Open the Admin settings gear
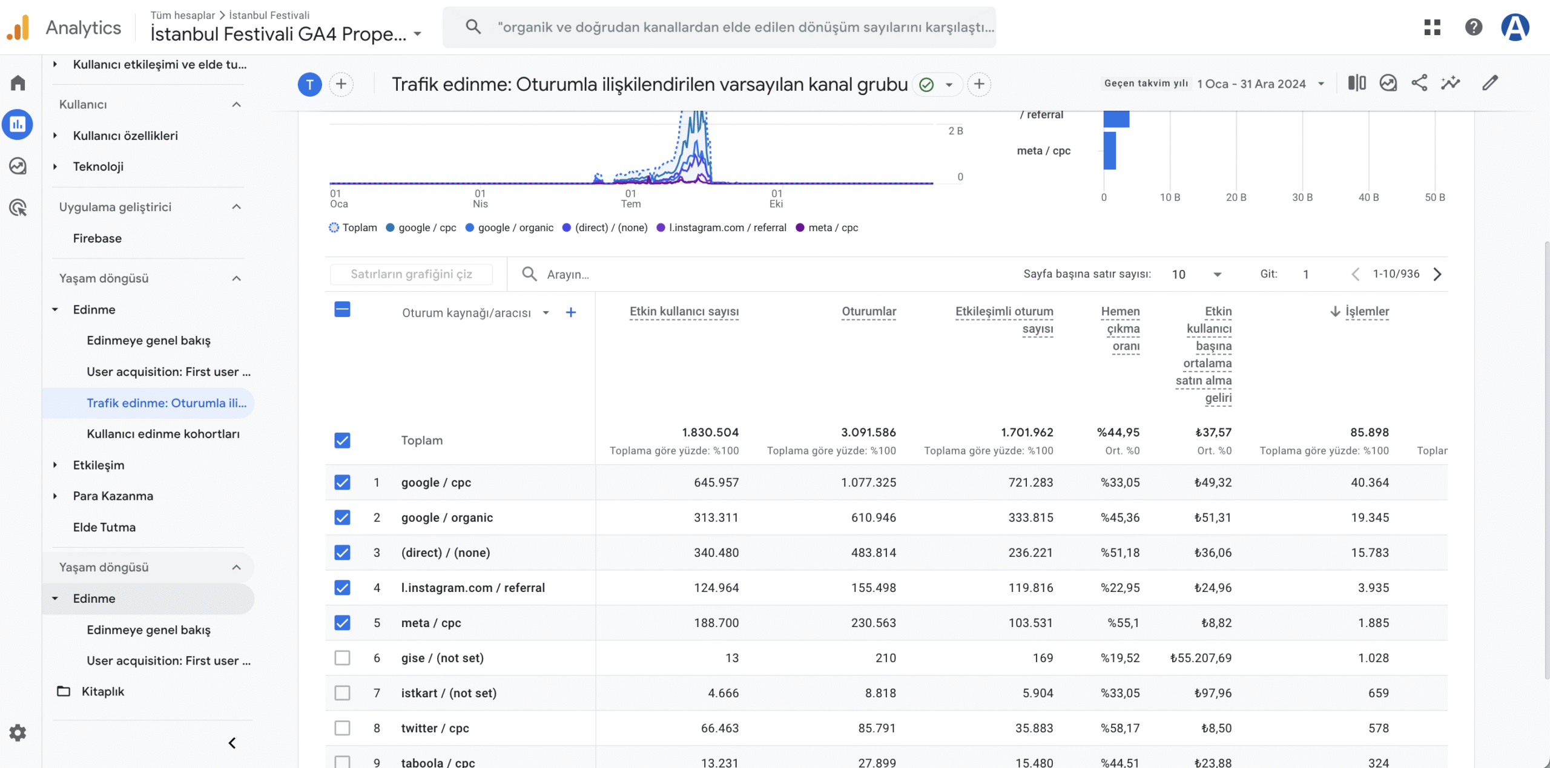Screen dimensions: 1550x768 point(18,733)
